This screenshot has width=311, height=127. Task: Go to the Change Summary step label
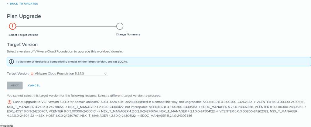[x=128, y=35]
